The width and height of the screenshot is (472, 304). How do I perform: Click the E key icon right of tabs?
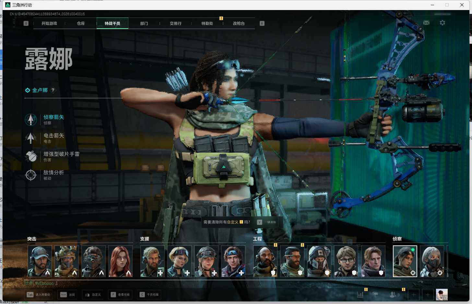pos(262,23)
